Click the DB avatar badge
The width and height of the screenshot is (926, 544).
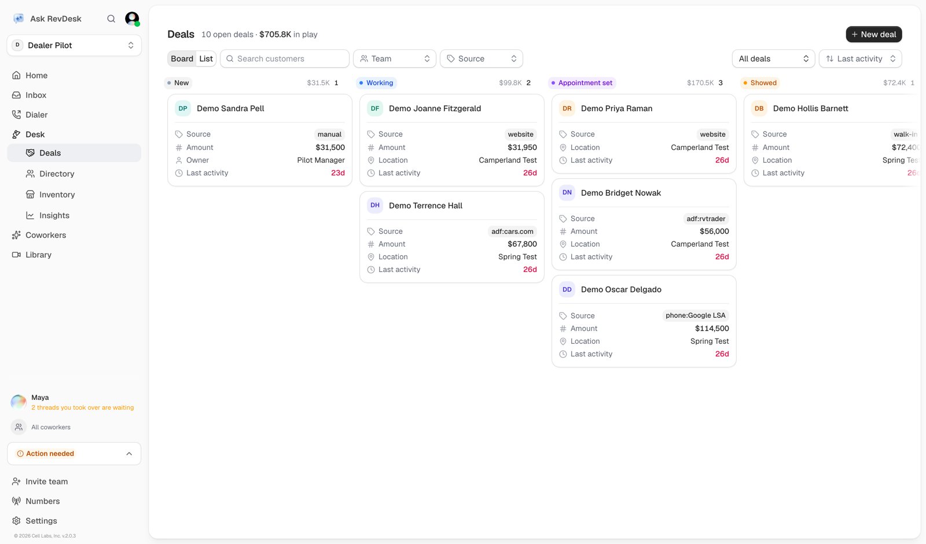pyautogui.click(x=759, y=108)
